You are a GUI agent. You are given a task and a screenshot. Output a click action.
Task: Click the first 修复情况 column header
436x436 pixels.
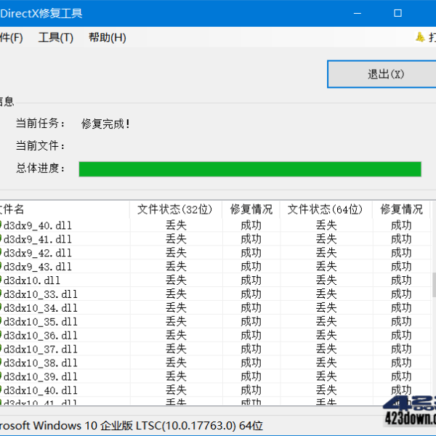251,209
